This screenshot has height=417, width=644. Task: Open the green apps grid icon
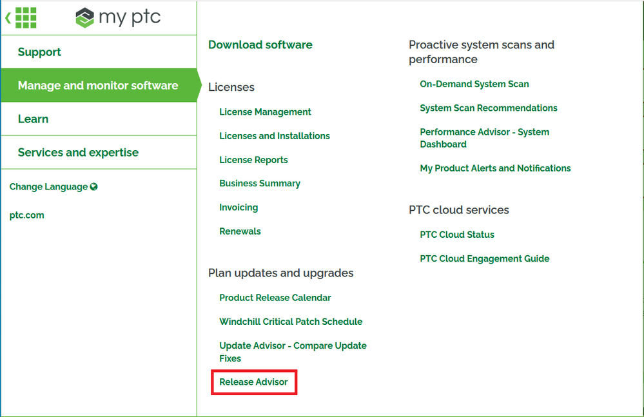tap(26, 18)
